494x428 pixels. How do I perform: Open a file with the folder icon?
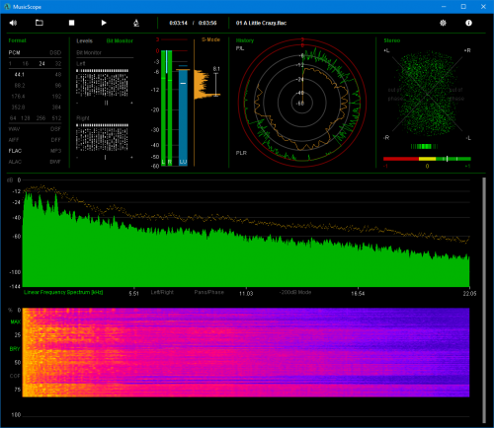click(x=40, y=23)
